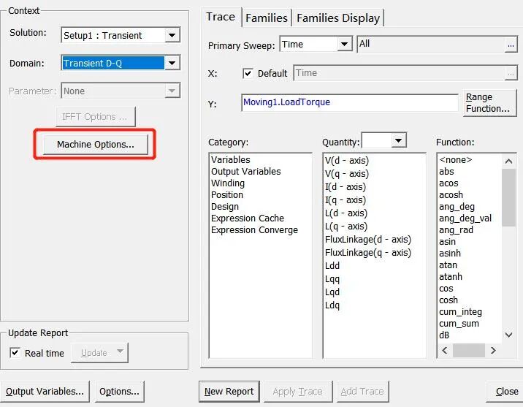Select the Output Variables category

click(246, 172)
